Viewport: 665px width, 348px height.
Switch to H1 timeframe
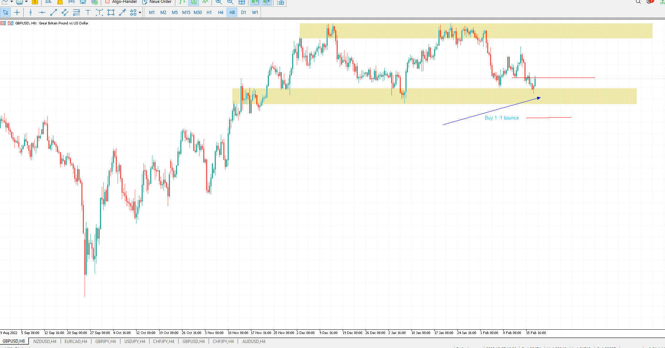pyautogui.click(x=209, y=13)
